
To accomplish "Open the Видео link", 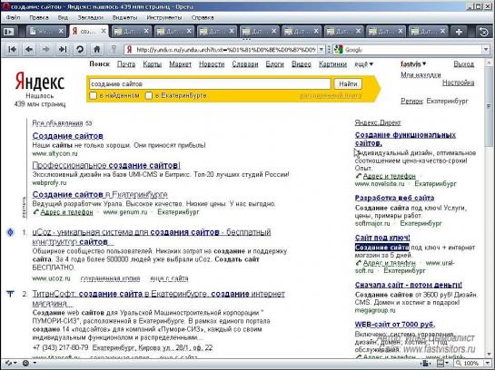I will [302, 64].
